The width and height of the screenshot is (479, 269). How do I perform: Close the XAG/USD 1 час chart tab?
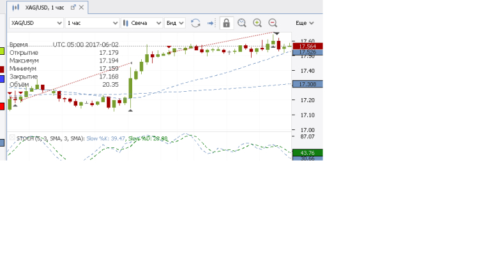[81, 7]
